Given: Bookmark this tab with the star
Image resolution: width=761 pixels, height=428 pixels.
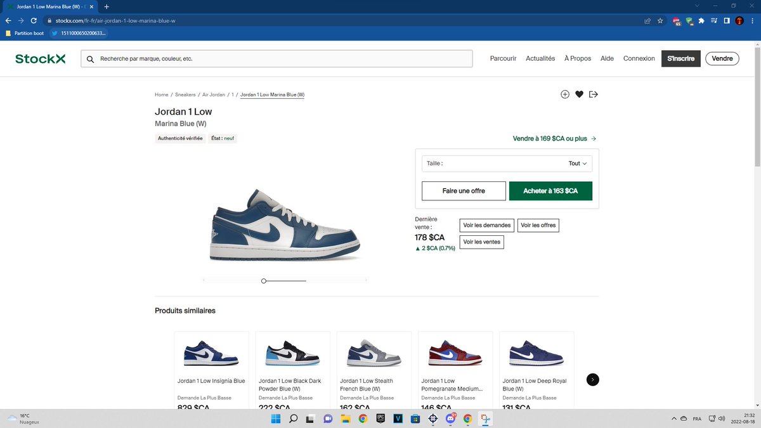Looking at the screenshot, I should click(x=660, y=20).
